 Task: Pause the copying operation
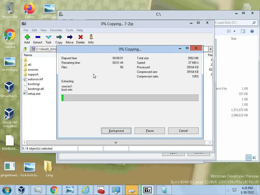tap(150, 131)
